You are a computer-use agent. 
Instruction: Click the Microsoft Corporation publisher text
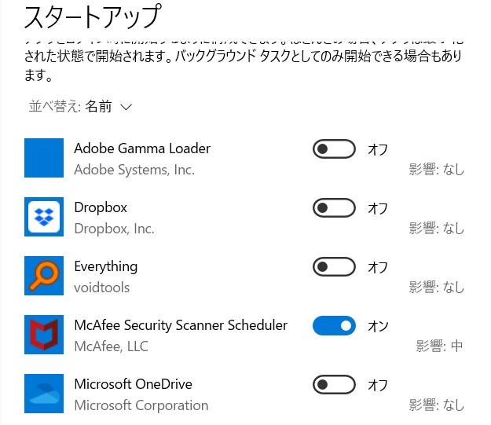click(141, 405)
